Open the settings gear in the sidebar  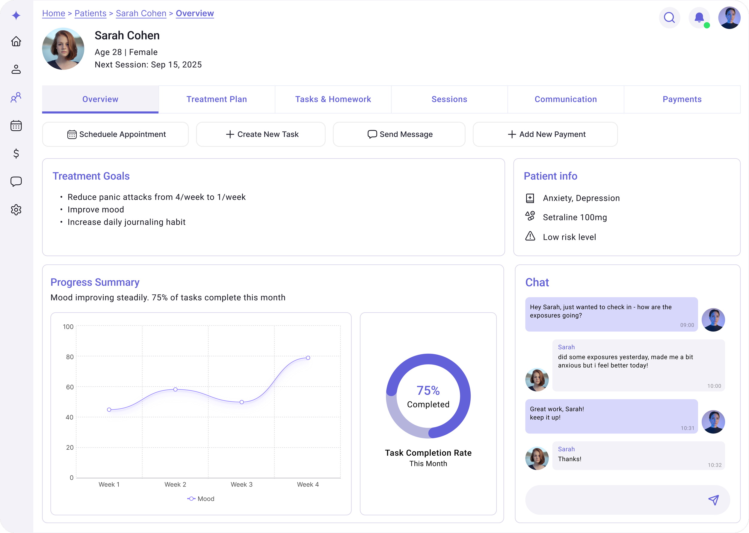[x=16, y=210]
